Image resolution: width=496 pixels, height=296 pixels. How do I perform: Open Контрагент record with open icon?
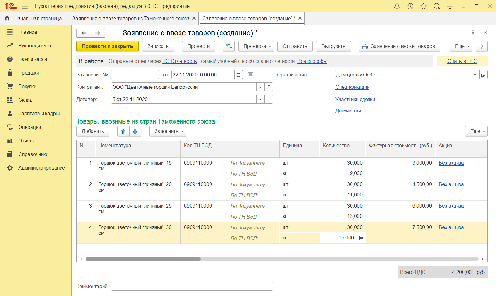tap(269, 87)
